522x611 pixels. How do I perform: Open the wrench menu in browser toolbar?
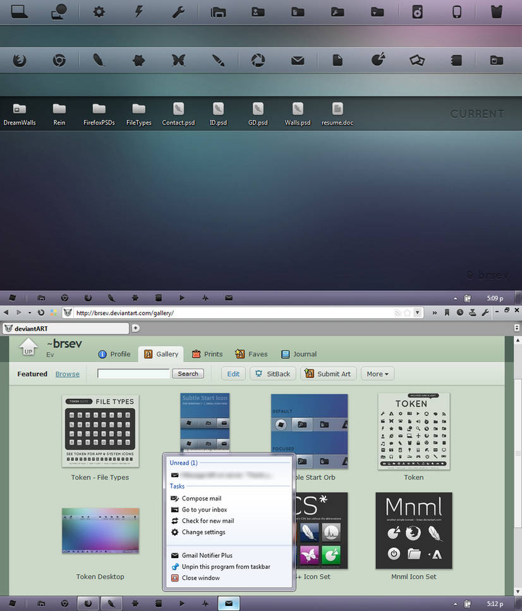485,312
